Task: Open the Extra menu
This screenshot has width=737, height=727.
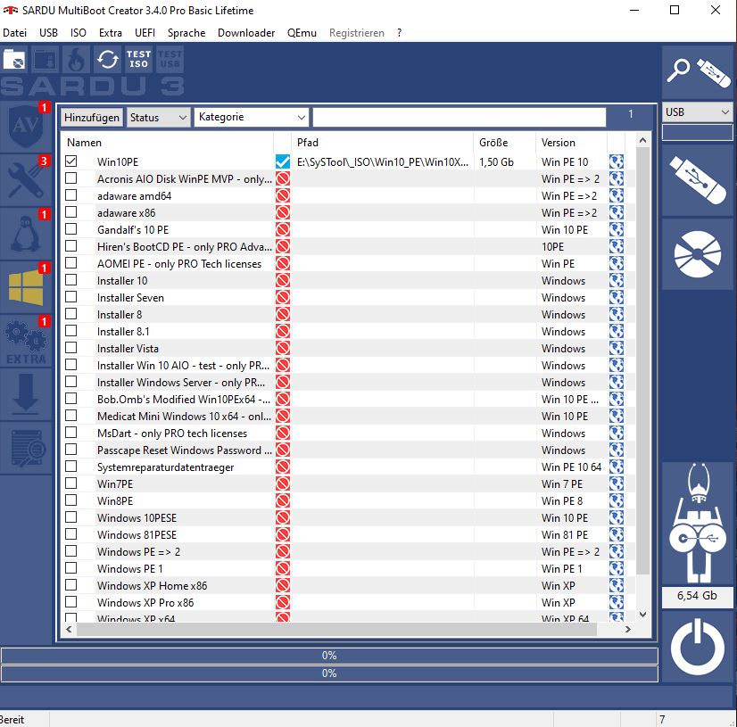Action: (x=111, y=33)
